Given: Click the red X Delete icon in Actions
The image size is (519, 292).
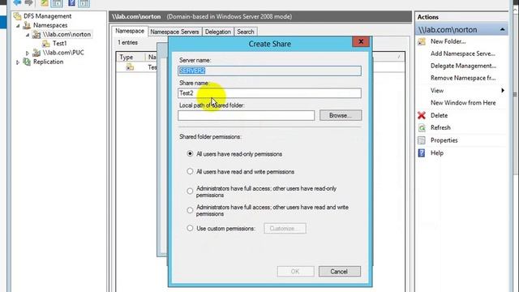Looking at the screenshot, I should pos(422,115).
